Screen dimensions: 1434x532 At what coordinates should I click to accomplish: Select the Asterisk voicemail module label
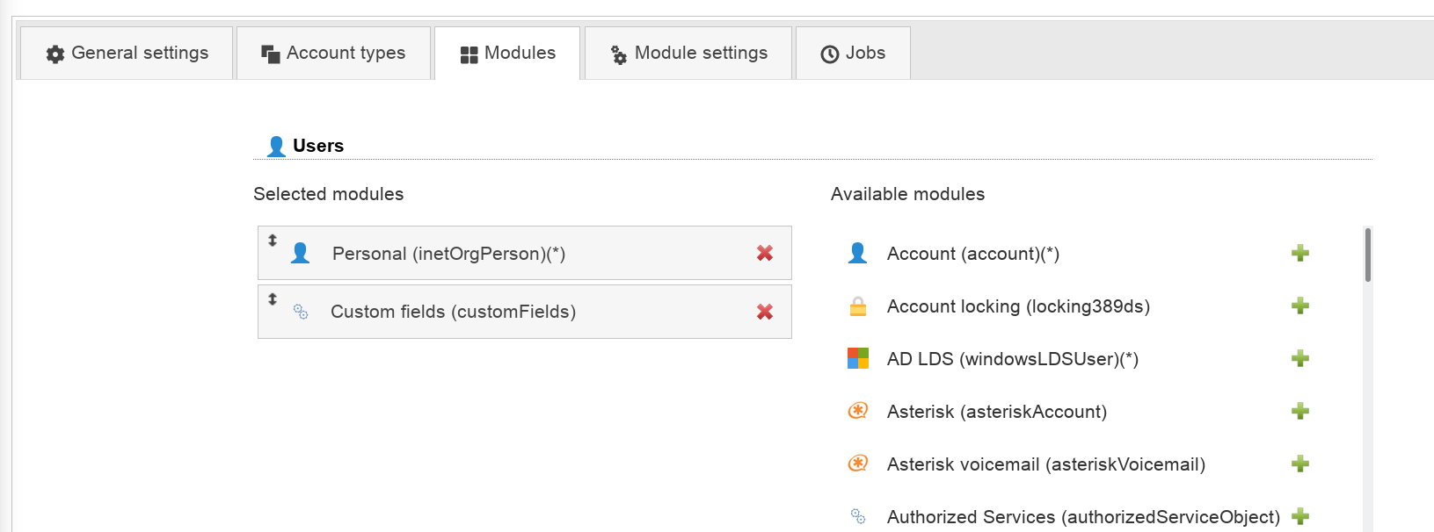click(1045, 464)
